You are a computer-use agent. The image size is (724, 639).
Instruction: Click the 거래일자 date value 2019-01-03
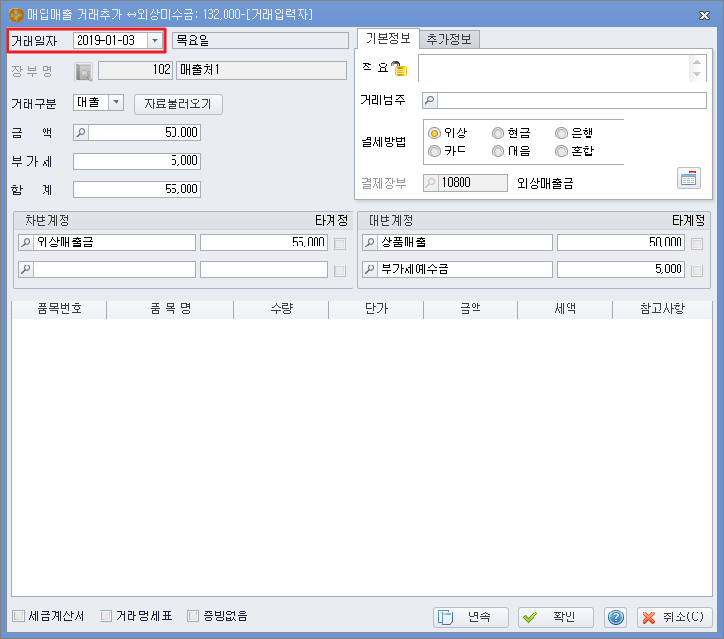point(110,41)
